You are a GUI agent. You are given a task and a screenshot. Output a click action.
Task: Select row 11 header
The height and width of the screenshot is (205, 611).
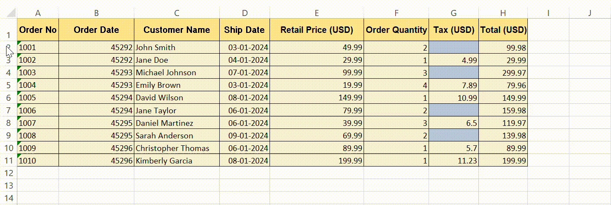click(9, 160)
